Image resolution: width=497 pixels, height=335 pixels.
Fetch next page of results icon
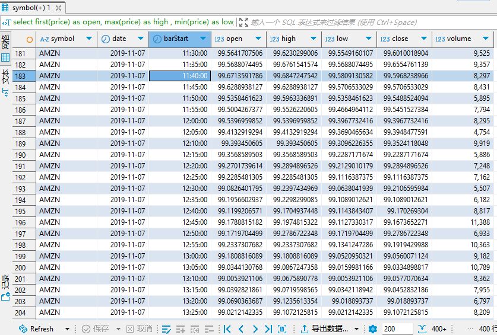coord(422,328)
